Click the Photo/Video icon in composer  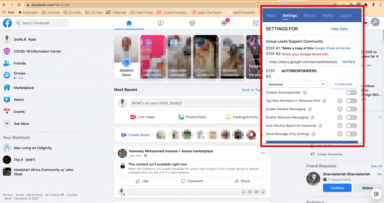[181, 117]
